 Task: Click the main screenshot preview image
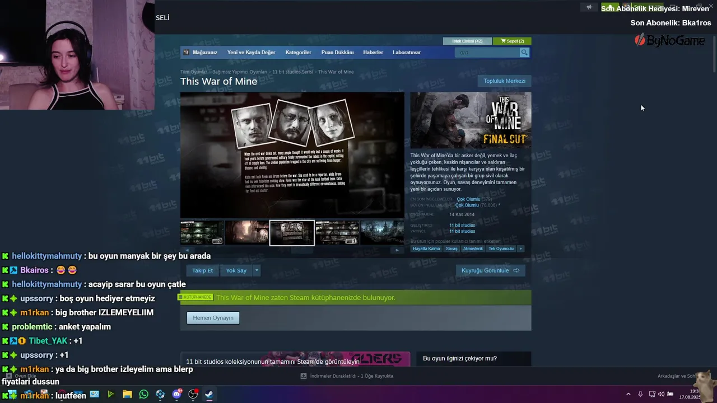pyautogui.click(x=292, y=155)
